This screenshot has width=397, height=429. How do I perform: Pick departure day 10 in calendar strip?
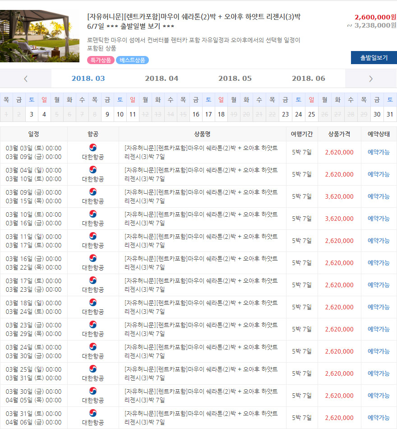120,114
